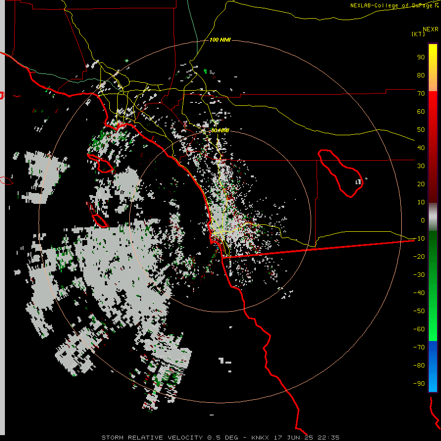Select the 0 value on the velocity scale
Image resolution: width=441 pixels, height=441 pixels.
[x=423, y=220]
